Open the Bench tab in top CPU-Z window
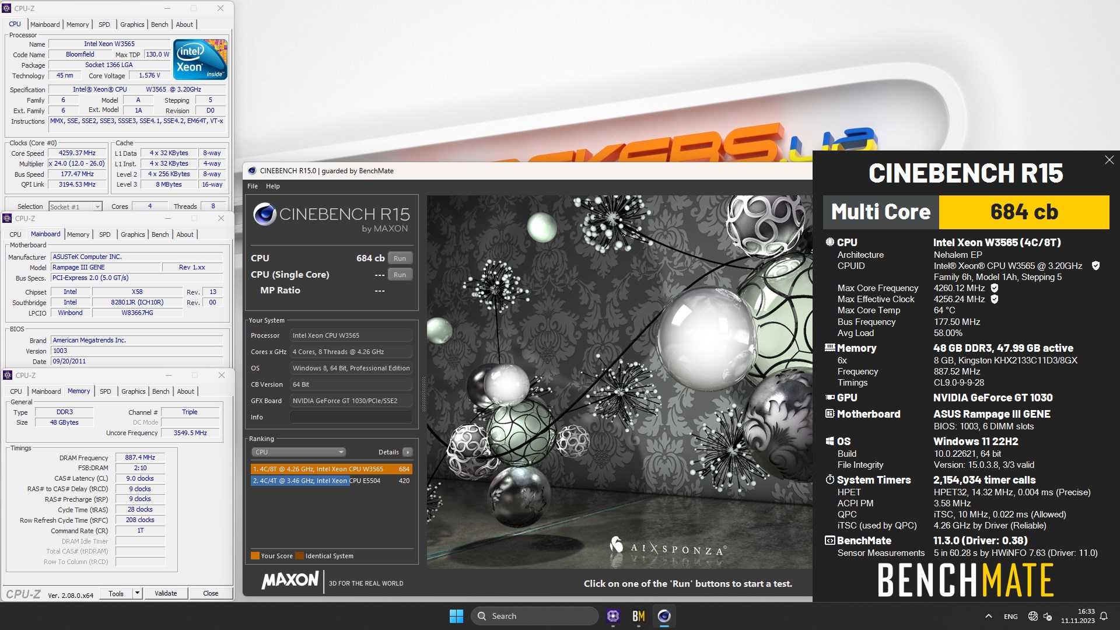 coord(159,24)
